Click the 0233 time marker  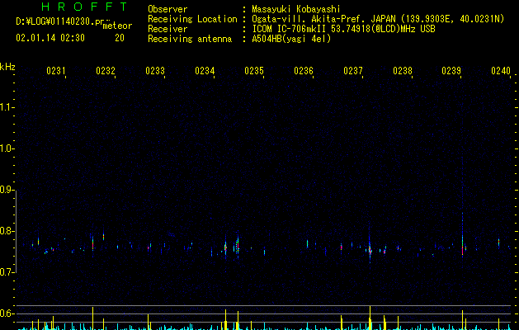tap(155, 70)
